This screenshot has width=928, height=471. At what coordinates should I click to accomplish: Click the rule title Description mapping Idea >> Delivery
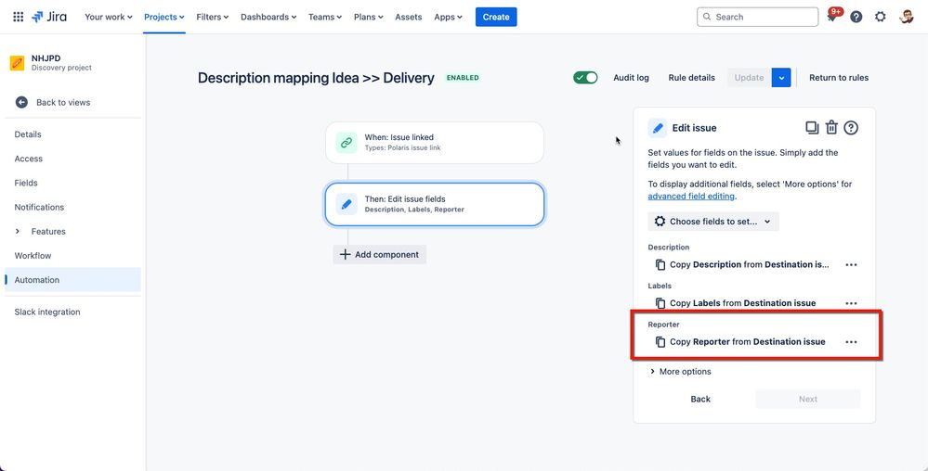316,77
